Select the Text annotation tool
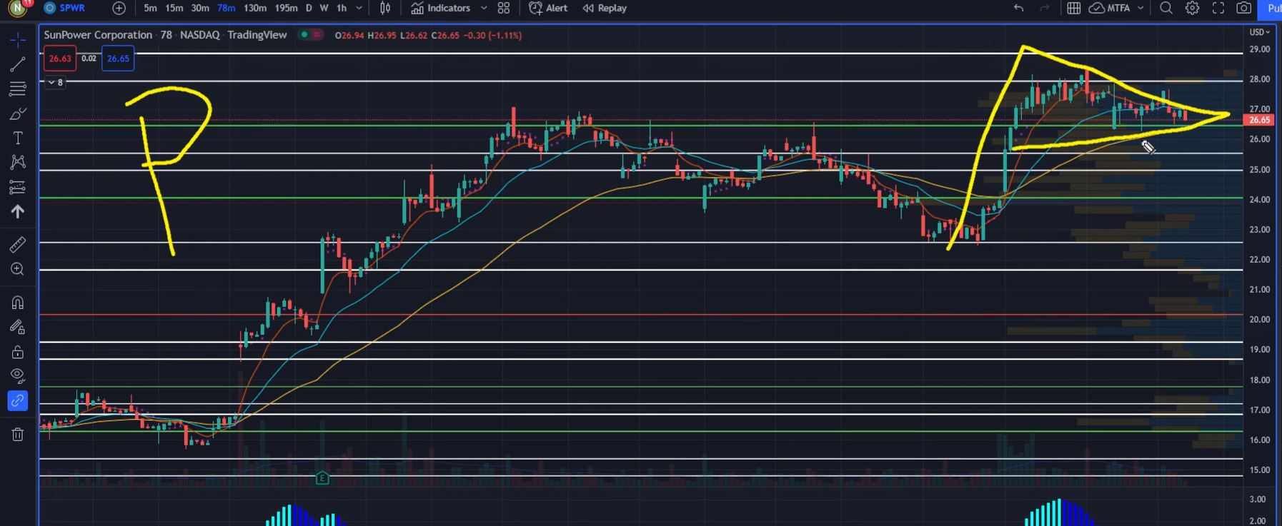Image resolution: width=1282 pixels, height=526 pixels. (18, 138)
